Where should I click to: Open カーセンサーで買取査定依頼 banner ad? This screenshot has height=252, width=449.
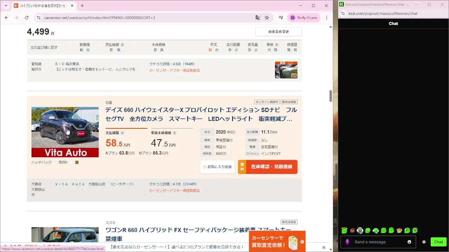click(x=277, y=241)
